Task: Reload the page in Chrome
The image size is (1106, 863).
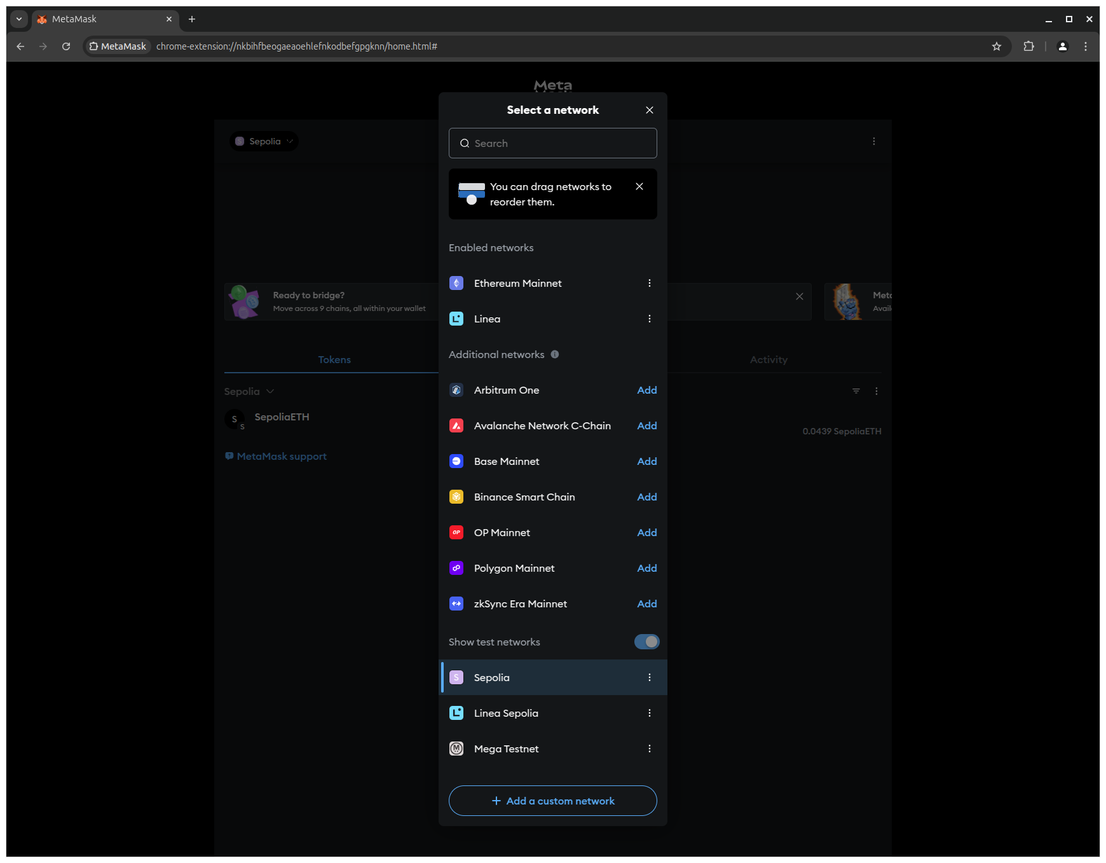Action: click(x=66, y=46)
